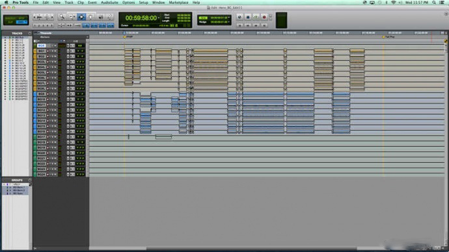
Task: Start playback with the Play button
Action: tap(256, 17)
